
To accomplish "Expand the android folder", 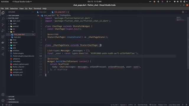I will [x=16, y=26].
